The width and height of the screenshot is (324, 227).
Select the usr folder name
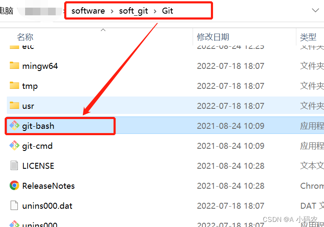28,106
